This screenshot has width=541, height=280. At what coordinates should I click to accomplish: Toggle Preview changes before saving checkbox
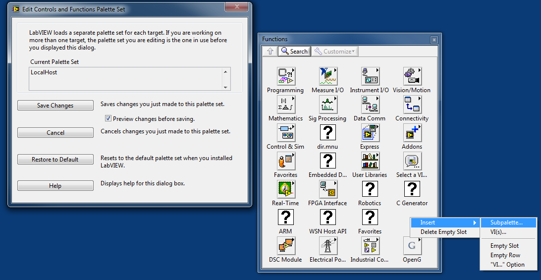(x=108, y=118)
